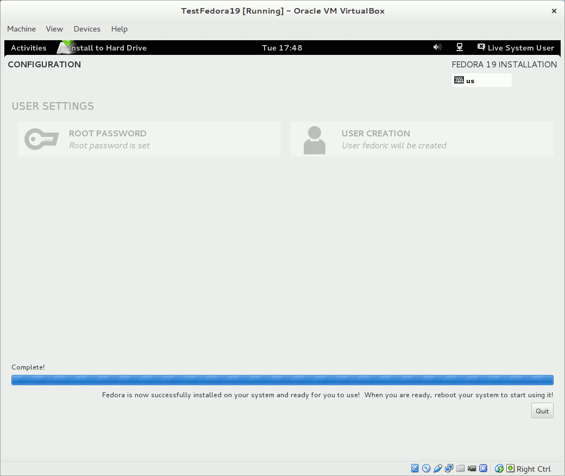Click the Quit button
The height and width of the screenshot is (476, 565).
click(x=542, y=411)
